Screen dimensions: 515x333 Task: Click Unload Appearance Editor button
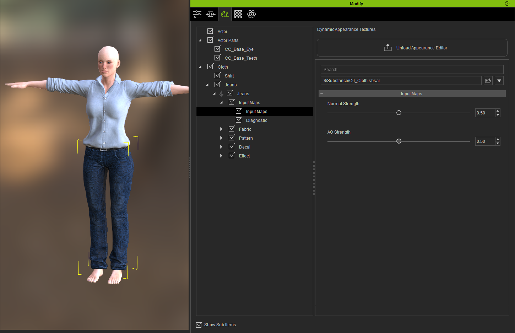[412, 48]
